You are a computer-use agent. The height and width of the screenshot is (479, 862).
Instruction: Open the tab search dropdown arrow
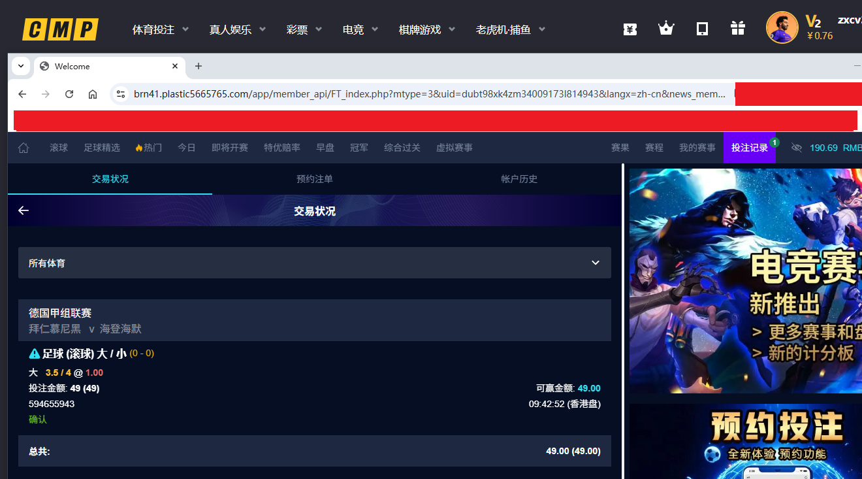[x=21, y=66]
